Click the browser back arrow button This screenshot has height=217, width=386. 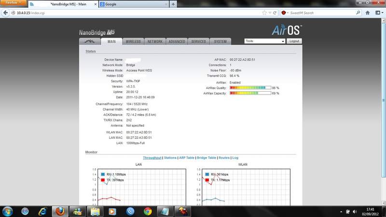pyautogui.click(x=5, y=13)
